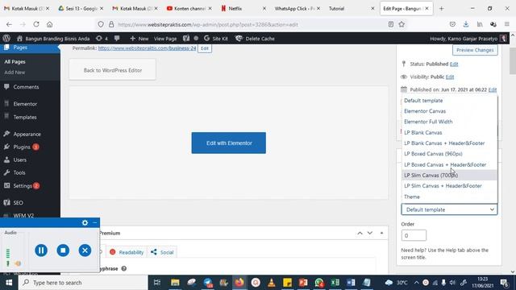516x290 pixels.
Task: Select LP Slim Canvas + Header&Footer
Action: pyautogui.click(x=449, y=186)
